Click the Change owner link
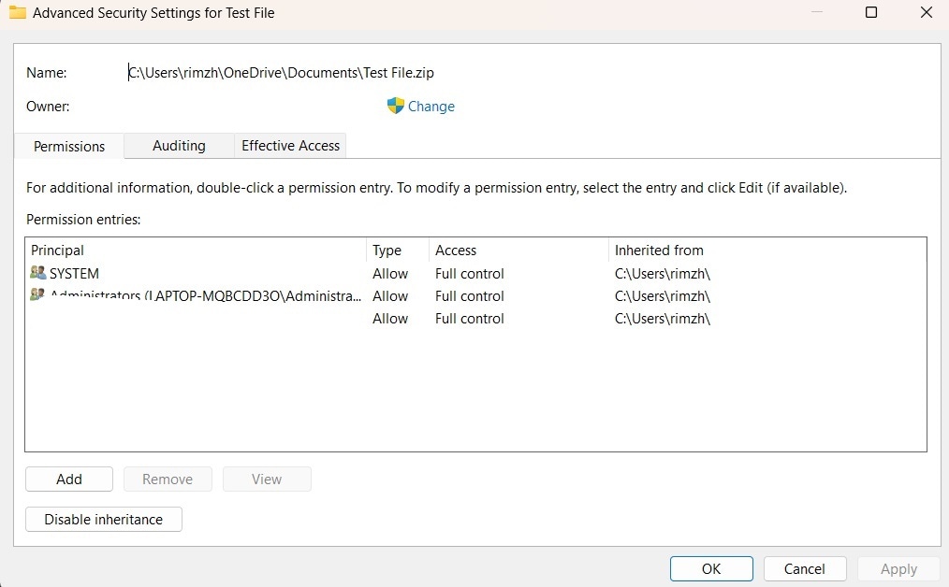949x587 pixels. (x=431, y=107)
